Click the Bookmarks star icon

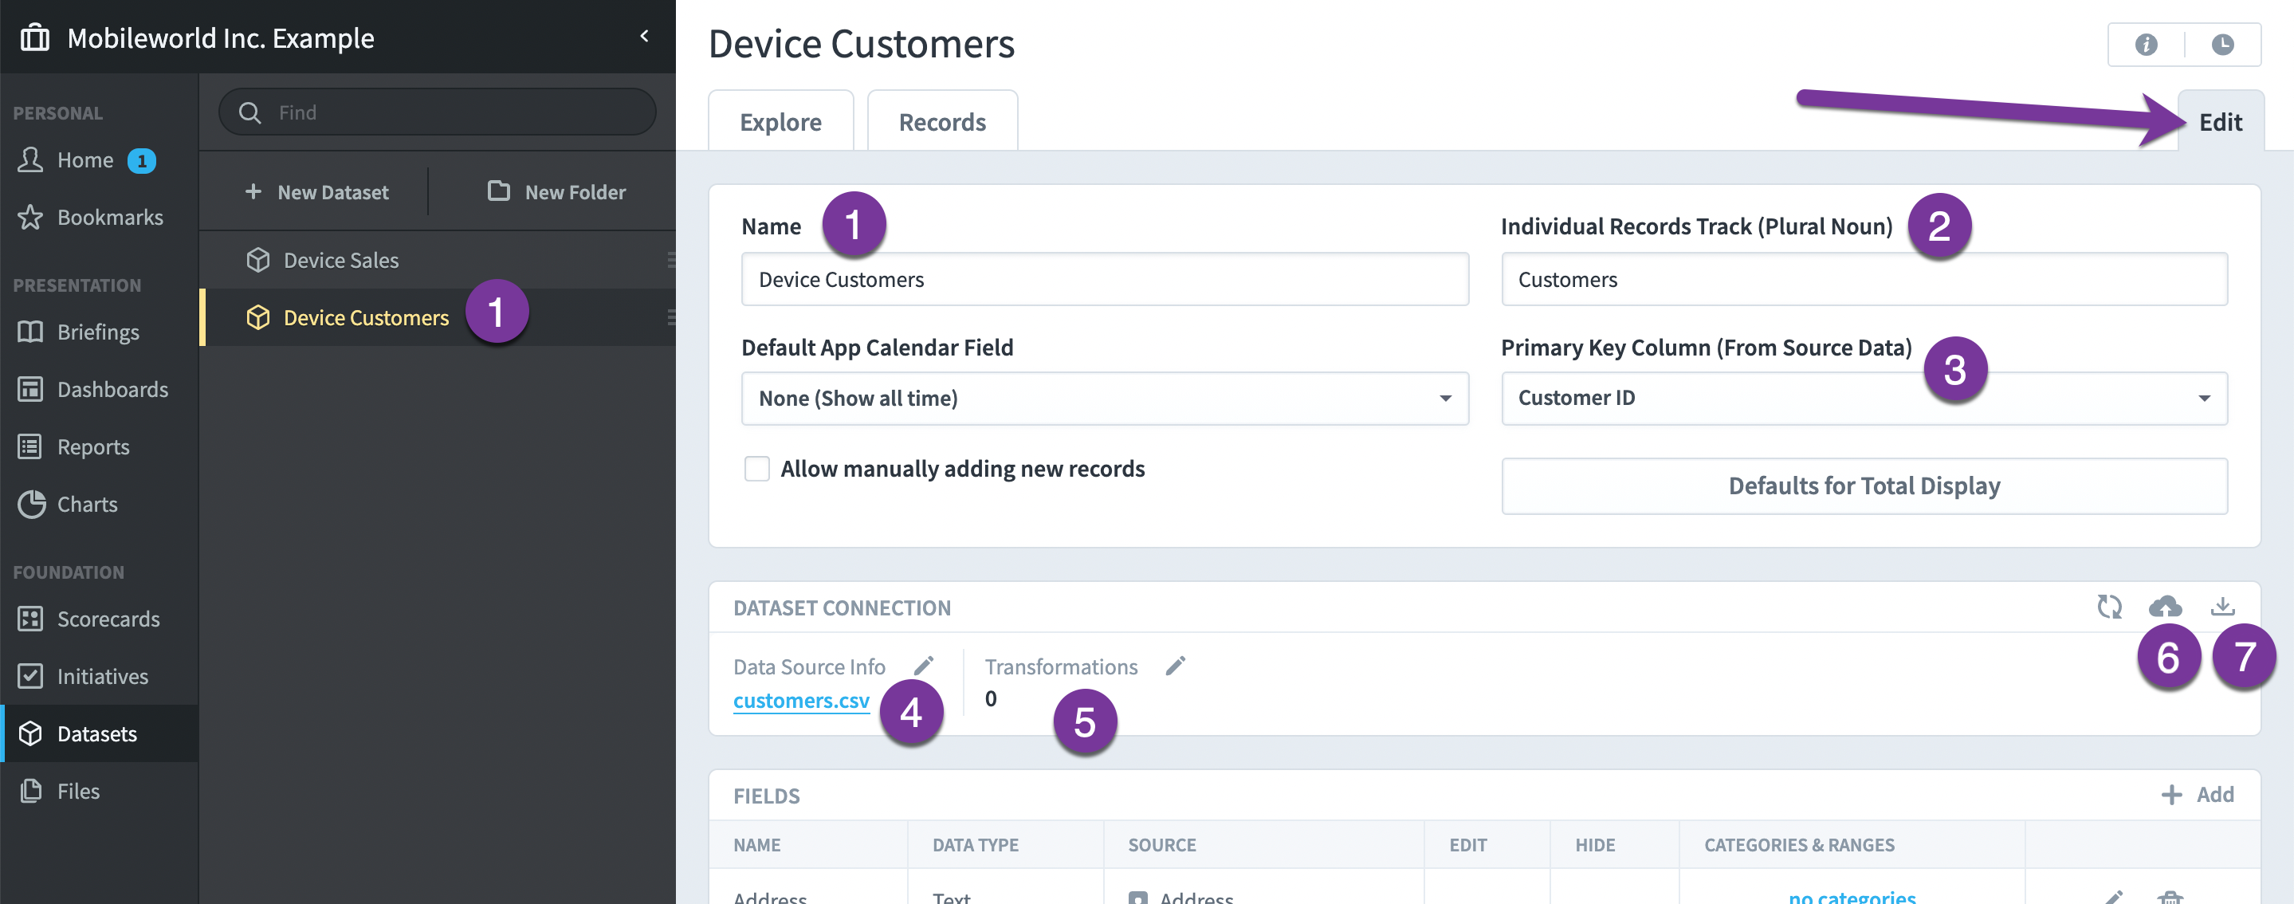point(30,218)
